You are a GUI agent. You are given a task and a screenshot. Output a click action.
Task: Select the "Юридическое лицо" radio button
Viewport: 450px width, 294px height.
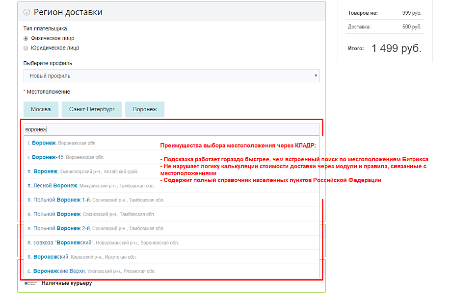[25, 48]
